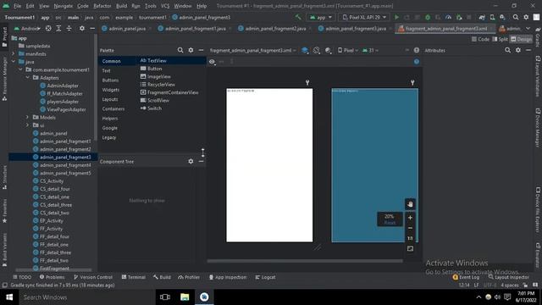Open Palette settings gear
This screenshot has height=305, width=542.
[x=191, y=50]
